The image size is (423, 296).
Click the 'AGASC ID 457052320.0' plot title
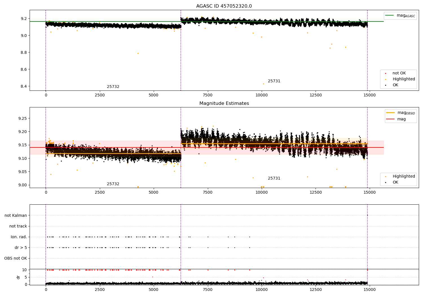pyautogui.click(x=224, y=6)
